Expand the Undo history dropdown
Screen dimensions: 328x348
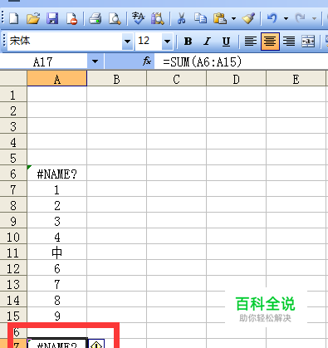click(286, 19)
